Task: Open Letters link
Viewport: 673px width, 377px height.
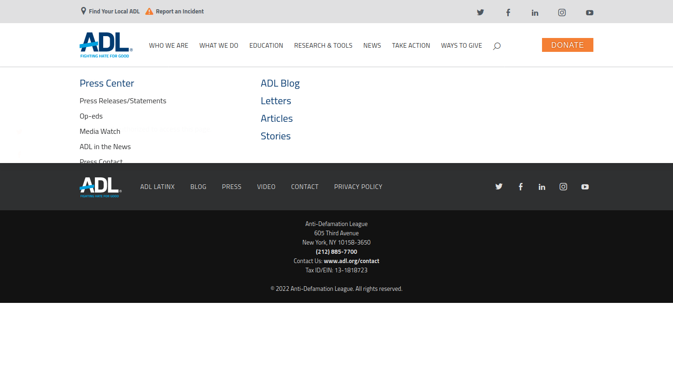Action: (276, 101)
